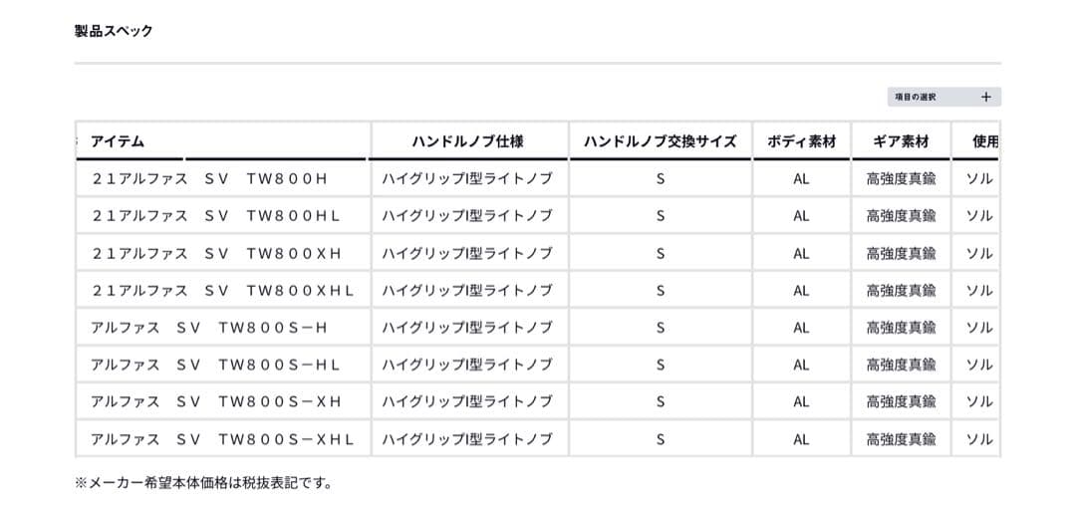The image size is (1076, 505).
Task: Click the plus icon beside 項目の選択
Action: [985, 97]
